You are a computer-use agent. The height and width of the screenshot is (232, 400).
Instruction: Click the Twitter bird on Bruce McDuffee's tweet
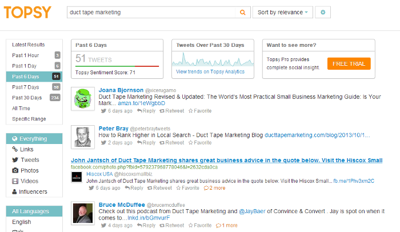click(103, 225)
